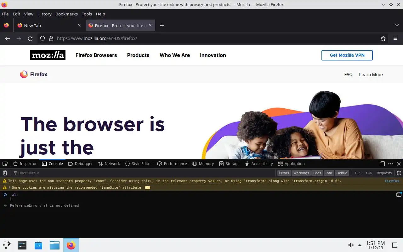
Task: Toggle the XHR filter
Action: pyautogui.click(x=369, y=173)
